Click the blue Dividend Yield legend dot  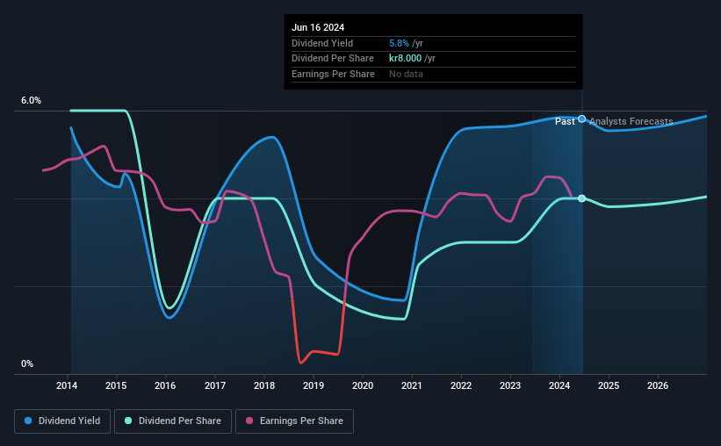pyautogui.click(x=28, y=421)
